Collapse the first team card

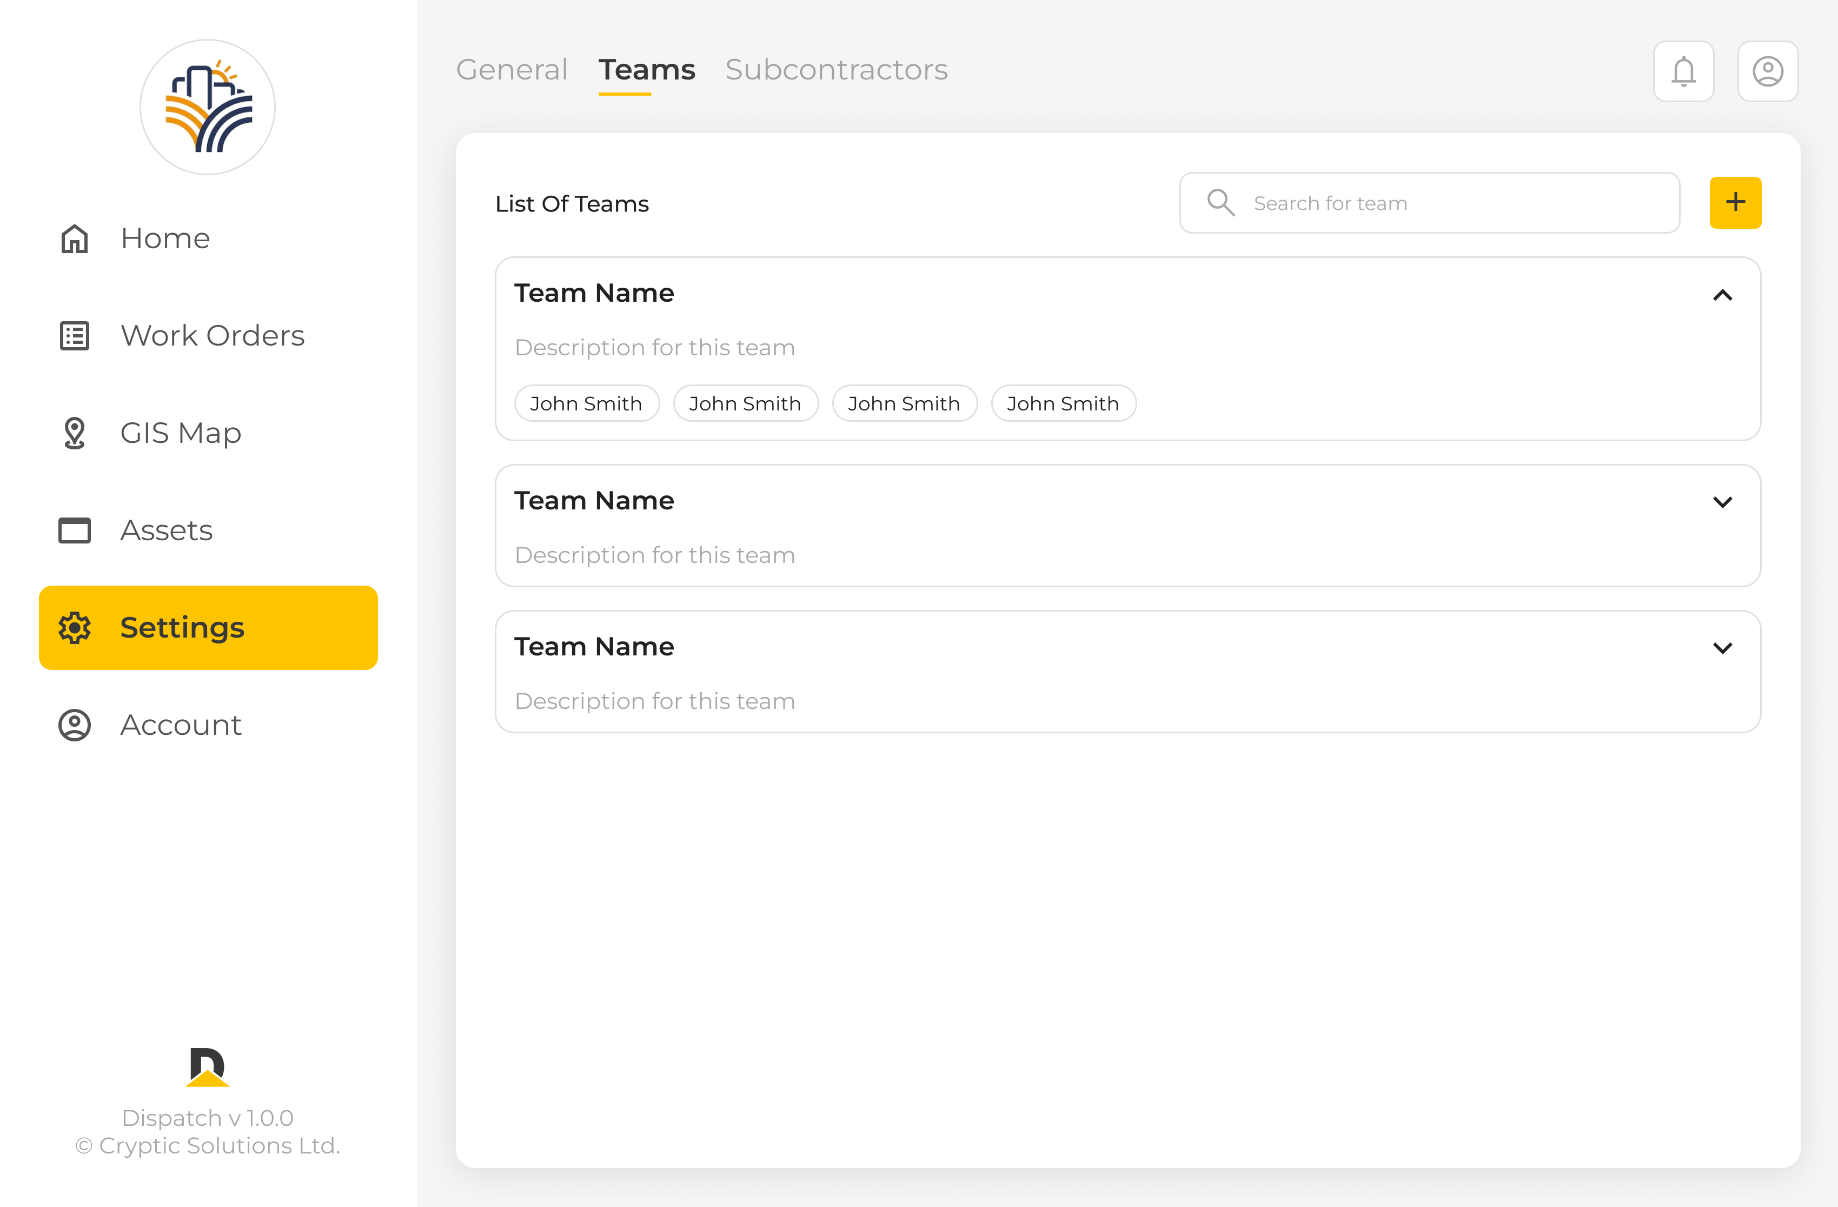(x=1722, y=295)
